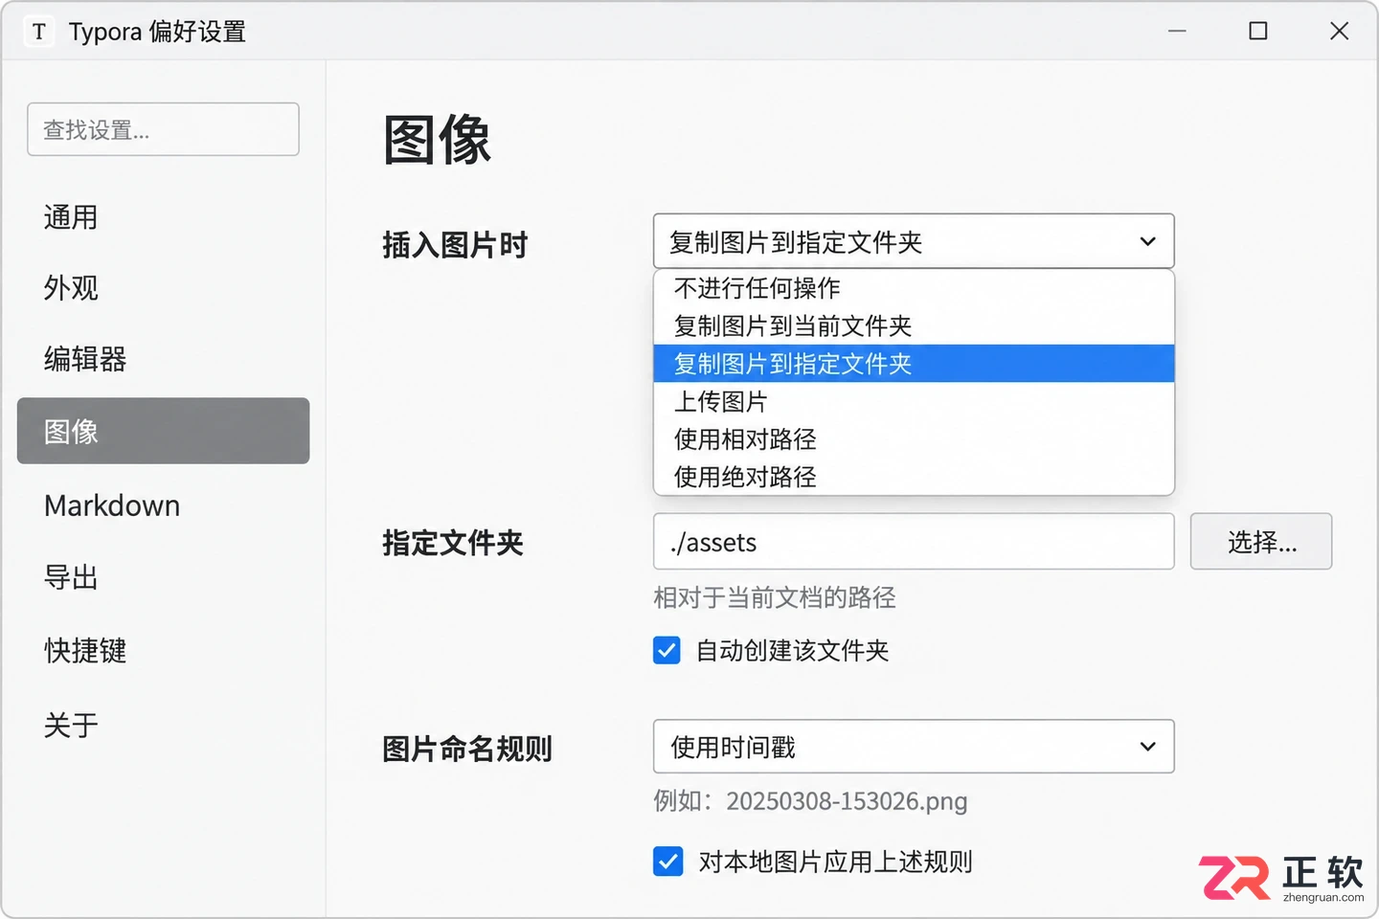Image resolution: width=1379 pixels, height=919 pixels.
Task: Click the ./assets folder path field
Action: 914,542
